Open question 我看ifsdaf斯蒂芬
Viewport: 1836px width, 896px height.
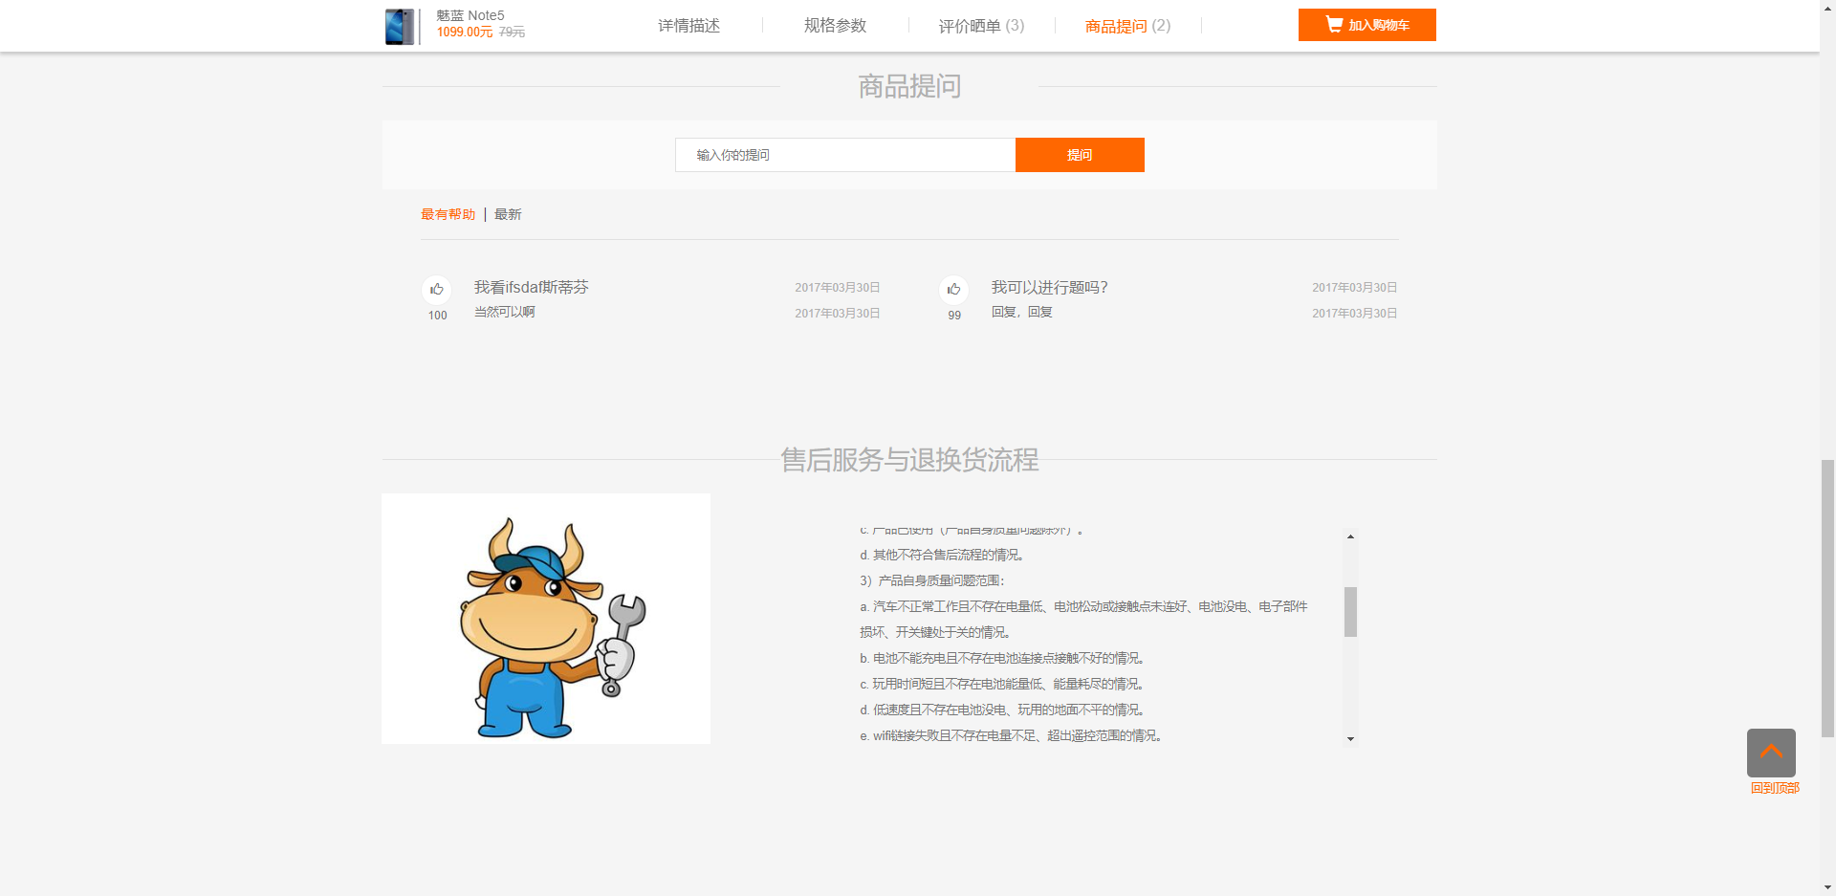point(532,287)
